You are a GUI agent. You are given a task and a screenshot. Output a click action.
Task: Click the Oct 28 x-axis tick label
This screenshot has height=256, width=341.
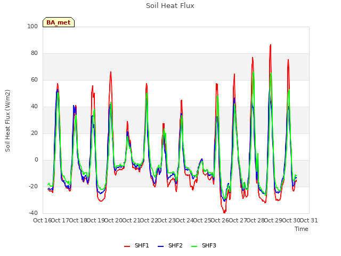(256, 220)
